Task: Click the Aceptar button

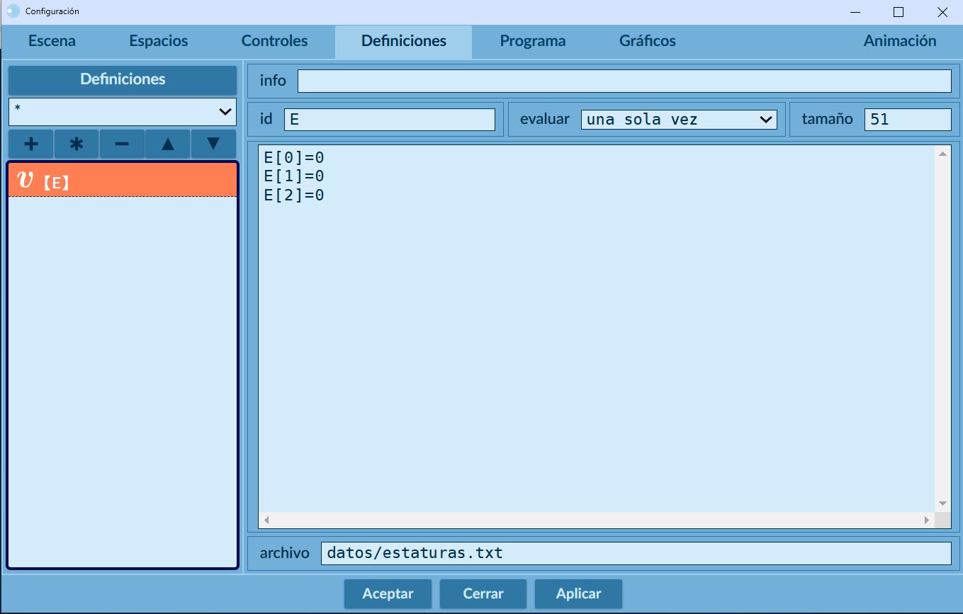Action: coord(388,593)
